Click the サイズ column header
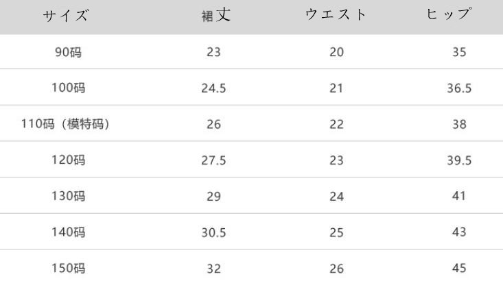Image resolution: width=503 pixels, height=283 pixels. 66,15
